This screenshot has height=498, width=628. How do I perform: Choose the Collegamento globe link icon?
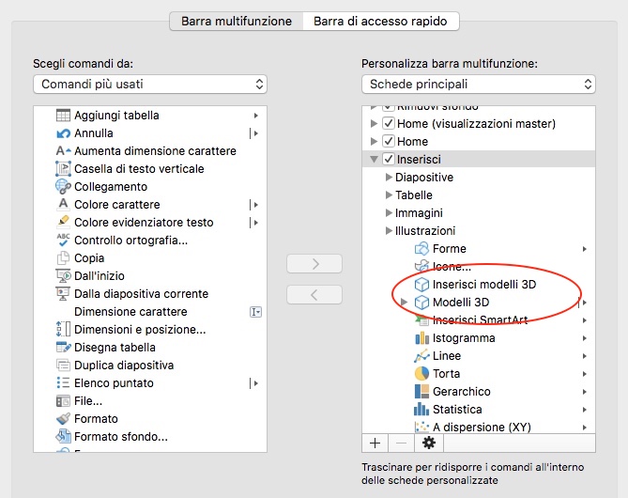coord(63,187)
